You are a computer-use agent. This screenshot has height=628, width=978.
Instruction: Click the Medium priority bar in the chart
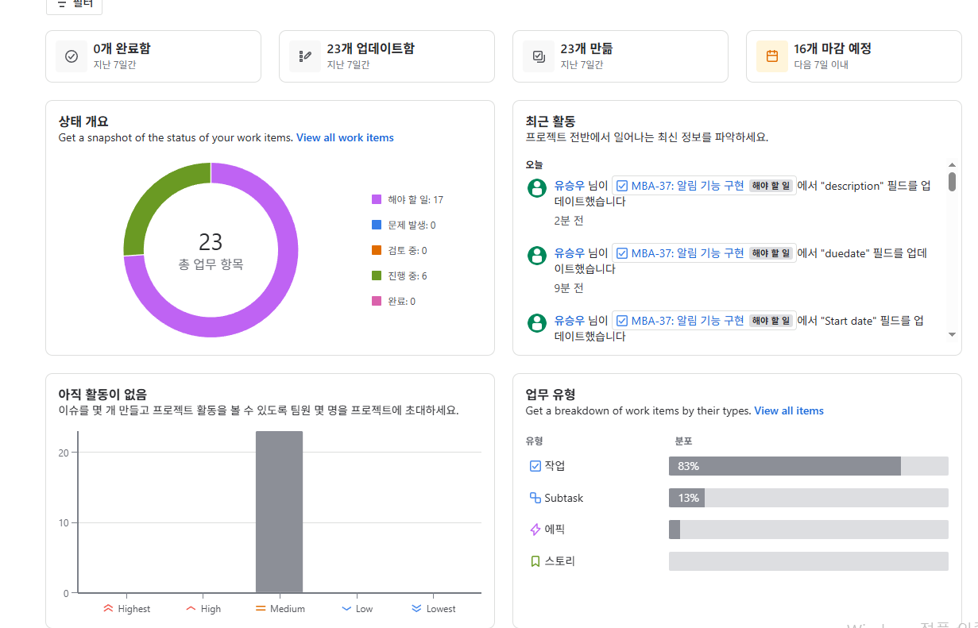[280, 512]
